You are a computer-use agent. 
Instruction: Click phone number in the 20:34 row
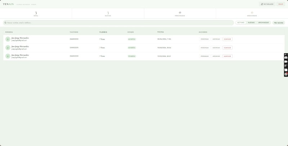74,48
